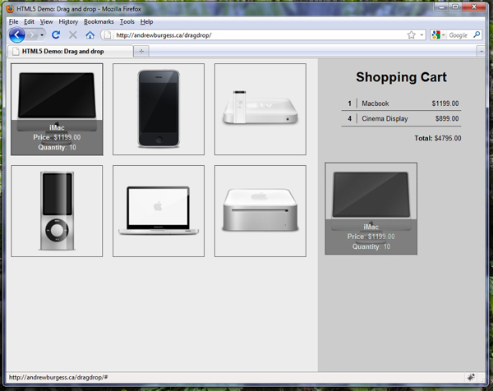Viewport: 493px width, 391px height.
Task: Click the iPhone product image
Action: tap(159, 109)
